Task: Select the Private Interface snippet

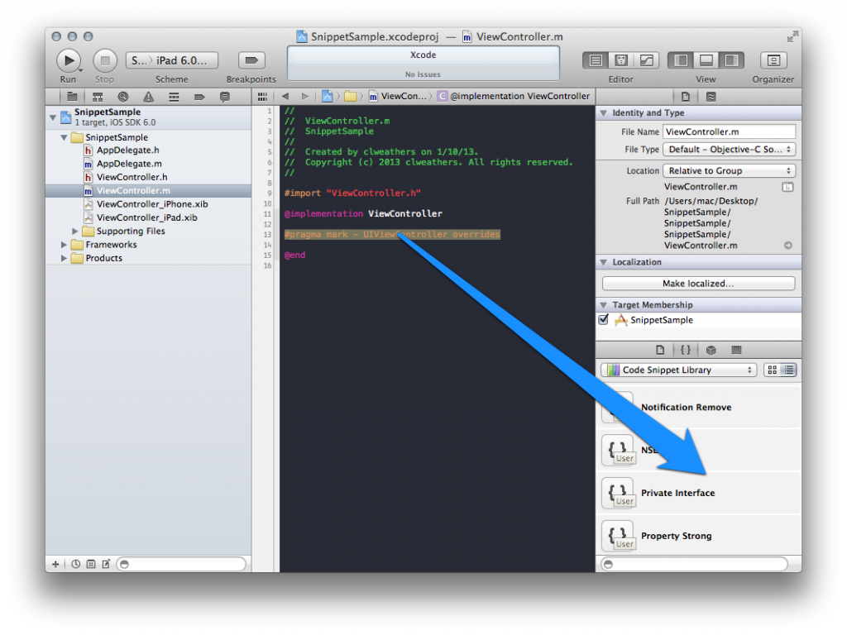Action: 699,493
